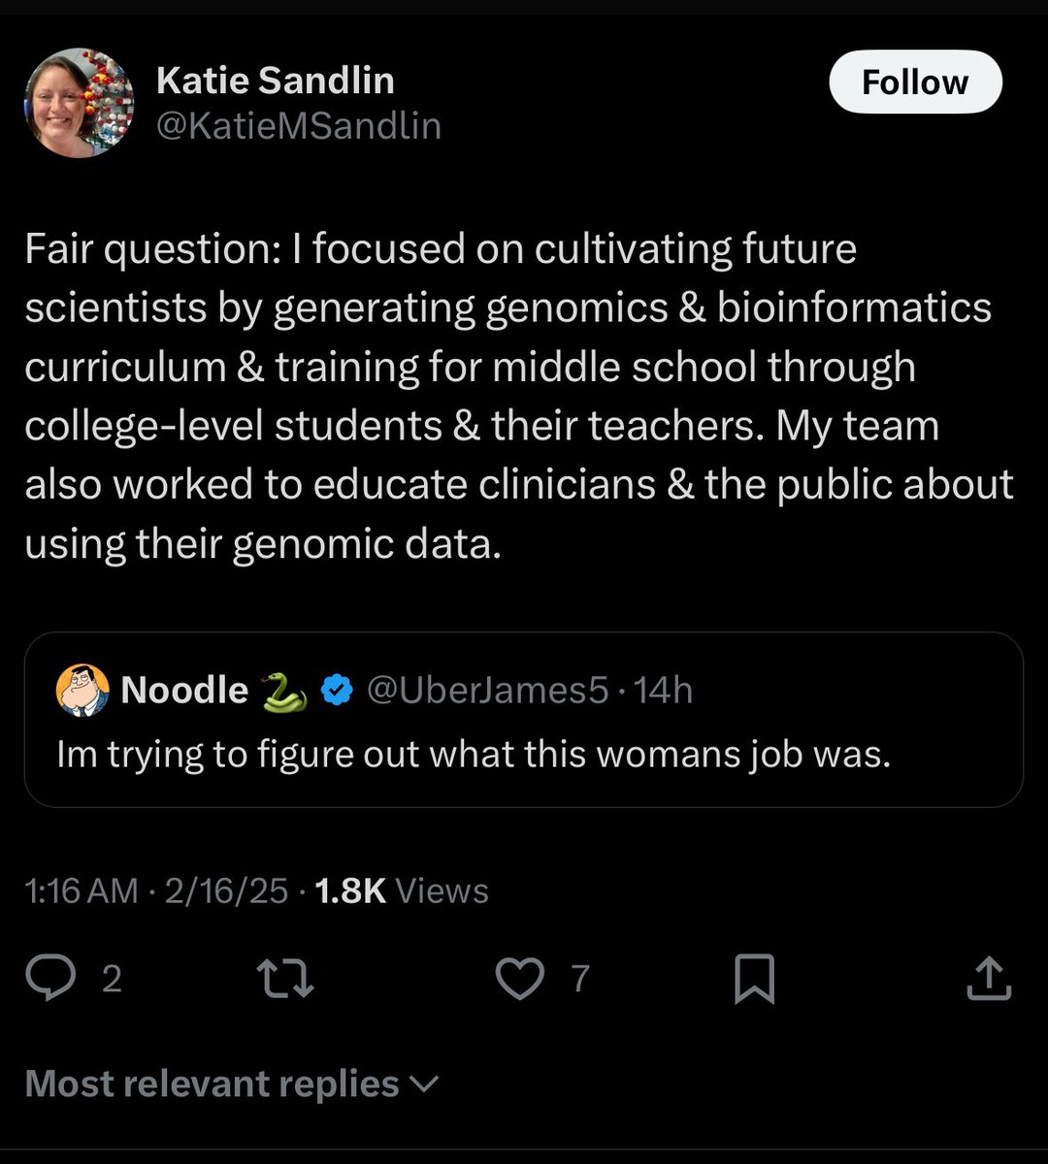Screen dimensions: 1048x1164
Task: Like the tweet with the heart icon
Action: point(519,979)
